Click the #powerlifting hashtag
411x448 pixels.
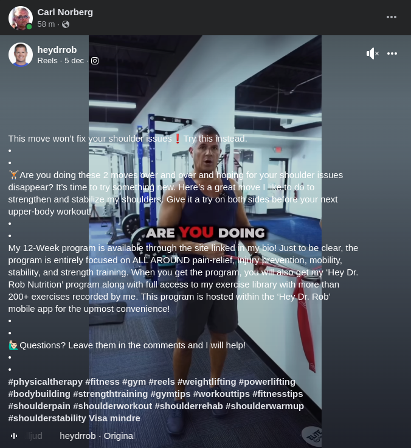pos(267,382)
